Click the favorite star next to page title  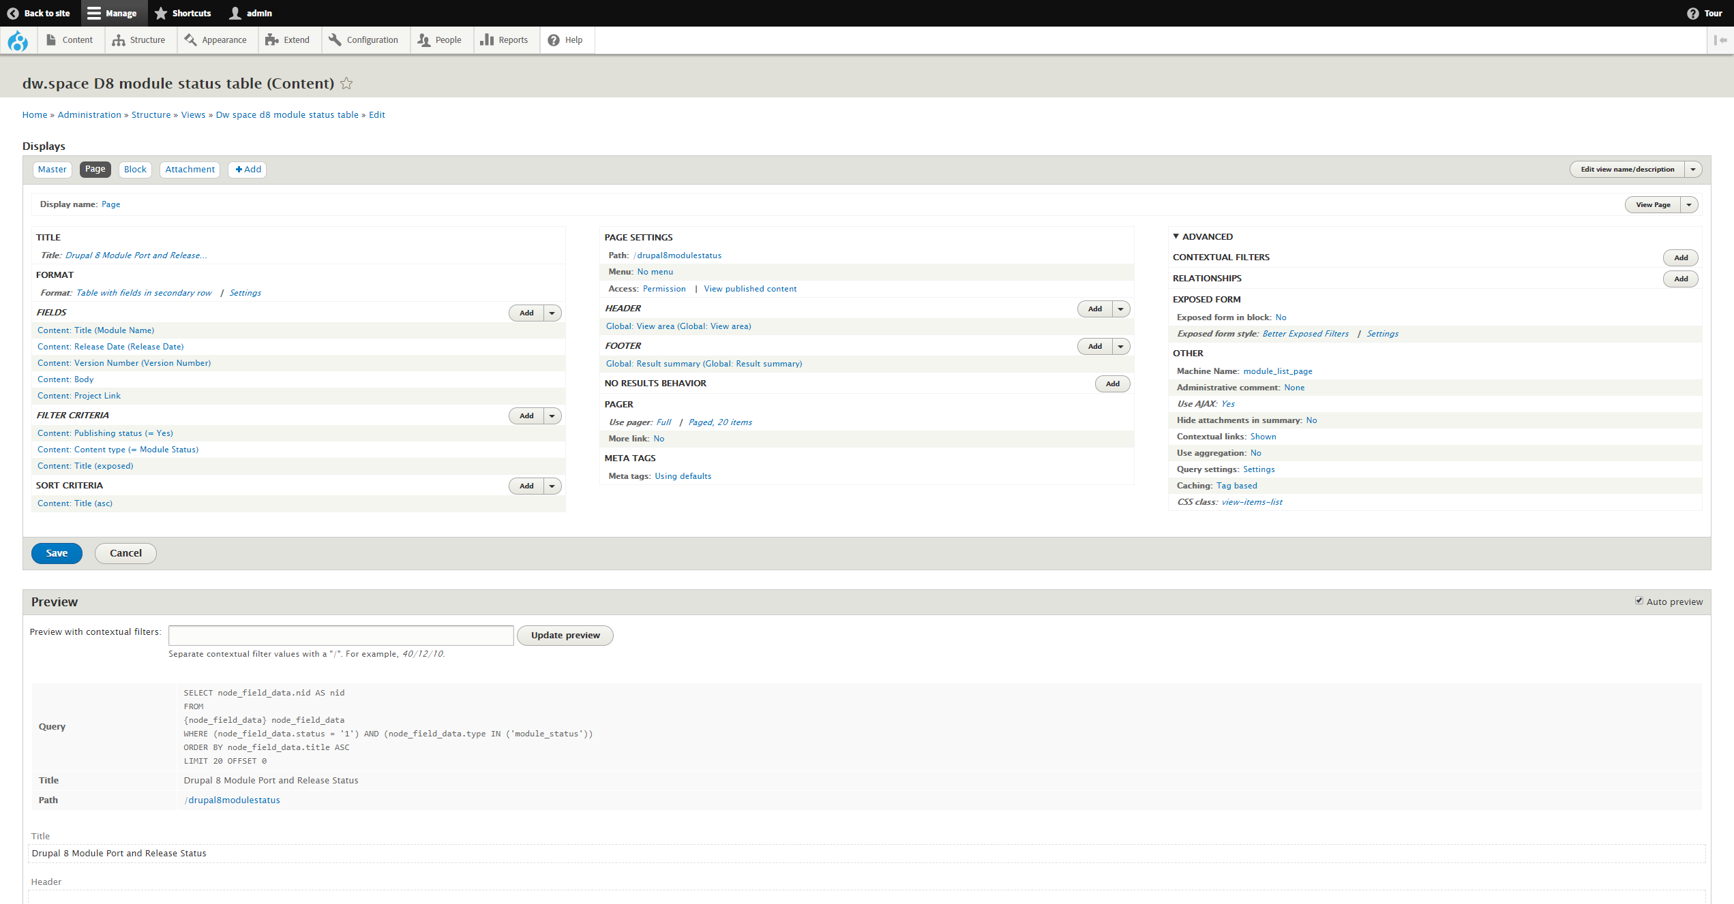[346, 83]
